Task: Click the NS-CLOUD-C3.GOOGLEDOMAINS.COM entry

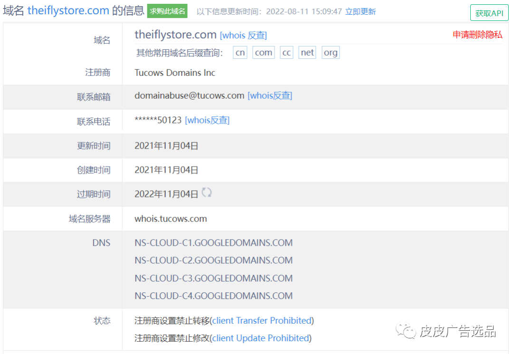Action: [214, 279]
